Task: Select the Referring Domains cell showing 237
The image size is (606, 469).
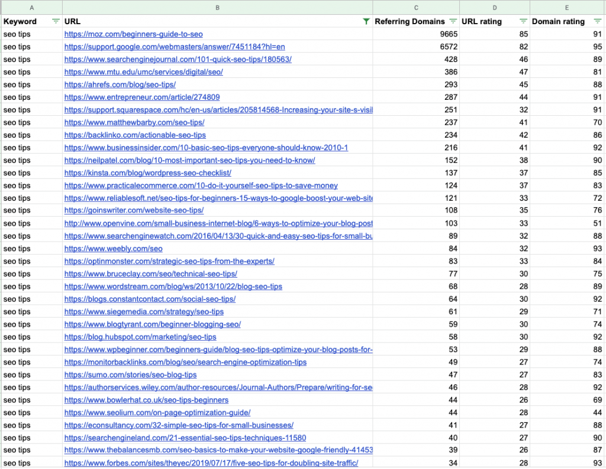Action: click(416, 122)
